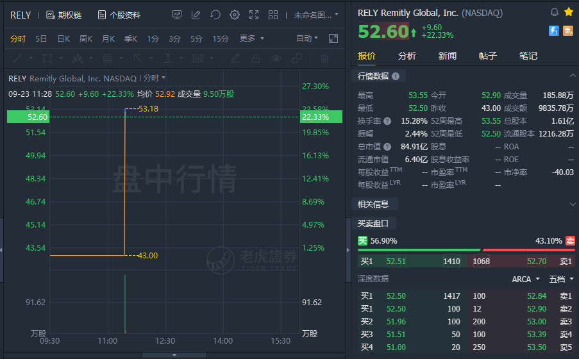Switch to 周K chart

point(86,38)
